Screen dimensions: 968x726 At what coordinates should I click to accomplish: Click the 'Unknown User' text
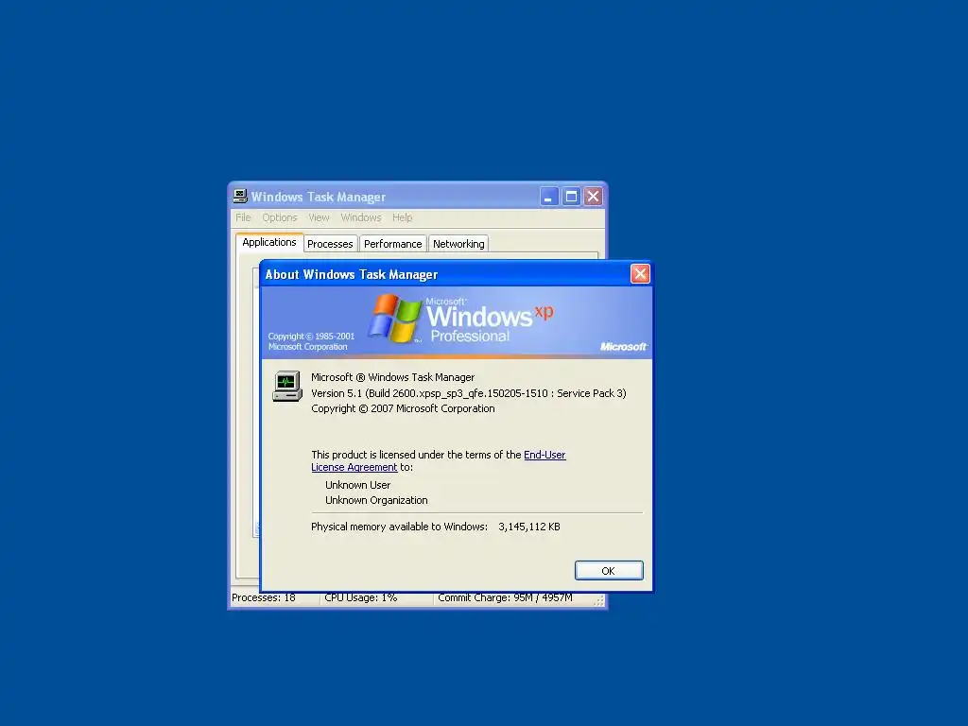pyautogui.click(x=357, y=485)
